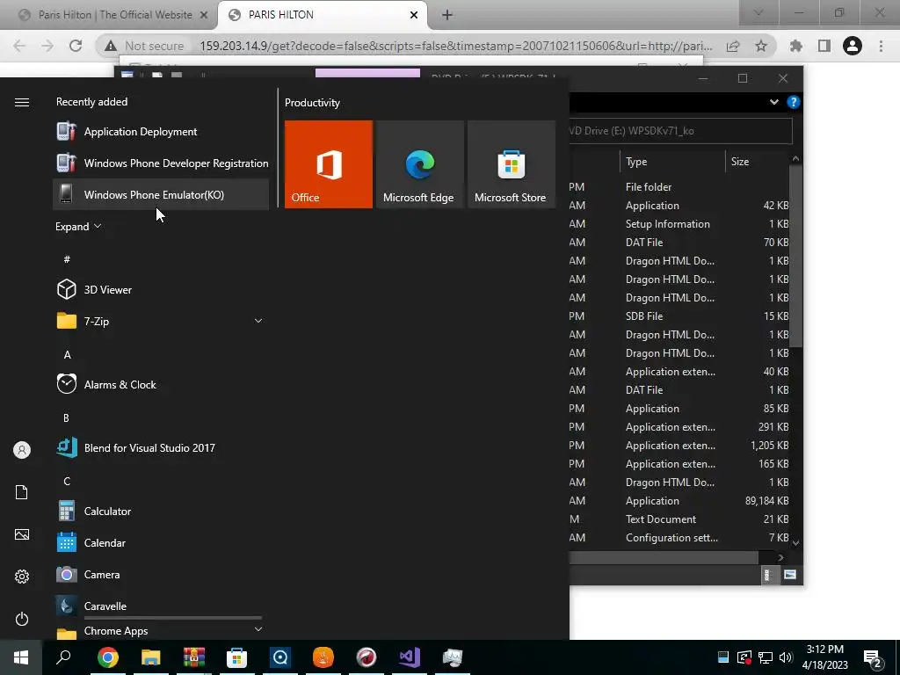Click the Not secure site info badge
Screen dimensions: 900x675
144,46
